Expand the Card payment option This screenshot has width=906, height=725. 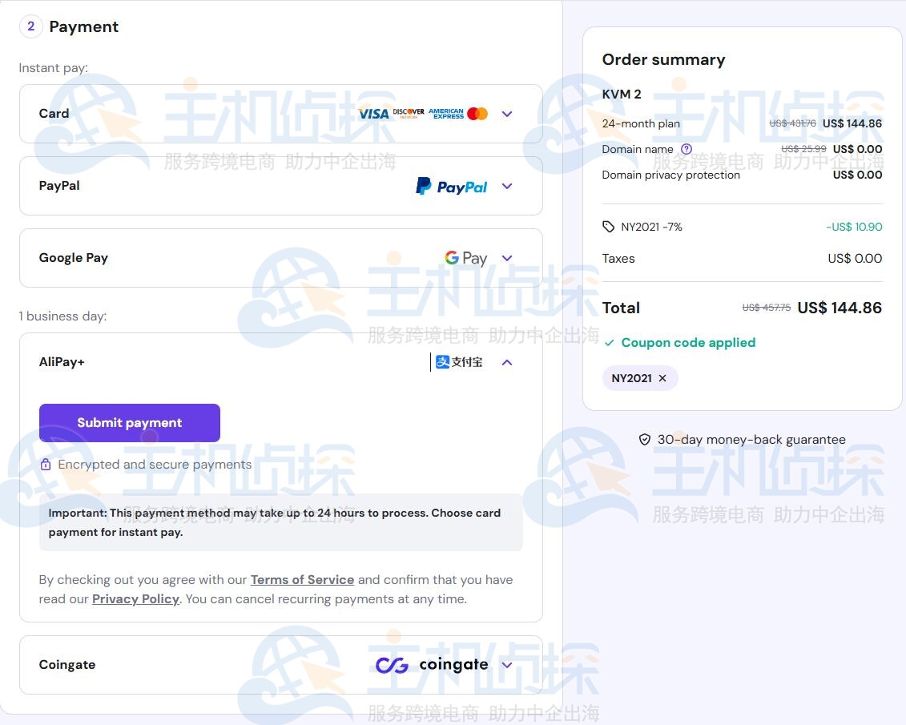click(x=506, y=114)
